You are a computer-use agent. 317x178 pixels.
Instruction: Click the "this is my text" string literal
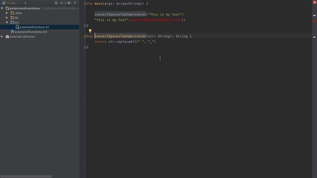click(111, 20)
